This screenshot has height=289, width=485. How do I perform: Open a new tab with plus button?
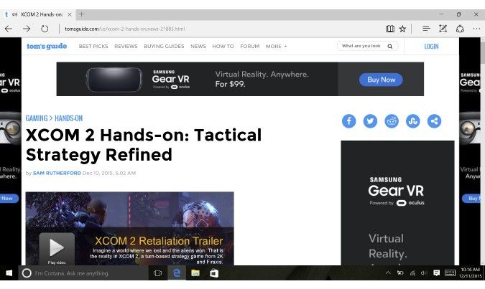click(82, 14)
